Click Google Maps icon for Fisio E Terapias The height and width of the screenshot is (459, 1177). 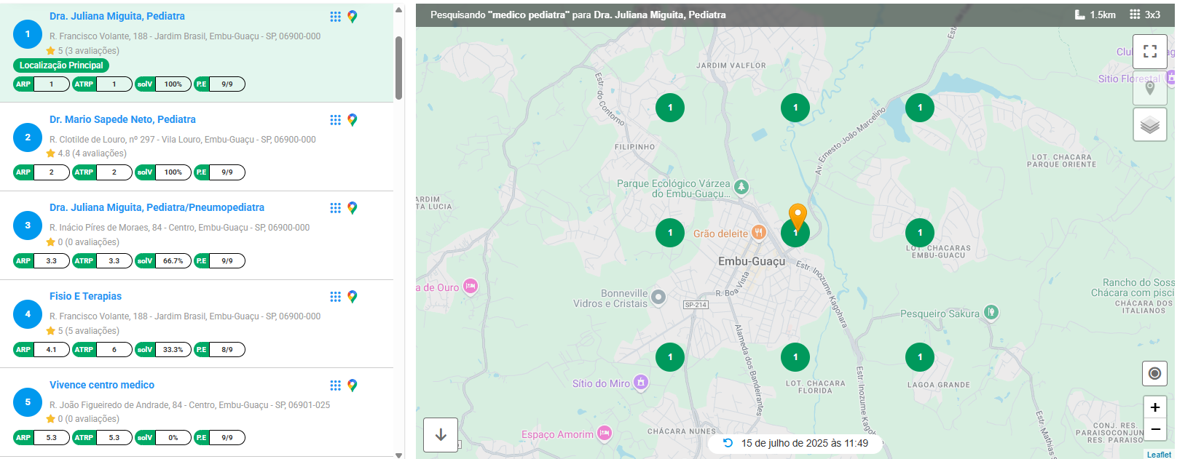353,297
